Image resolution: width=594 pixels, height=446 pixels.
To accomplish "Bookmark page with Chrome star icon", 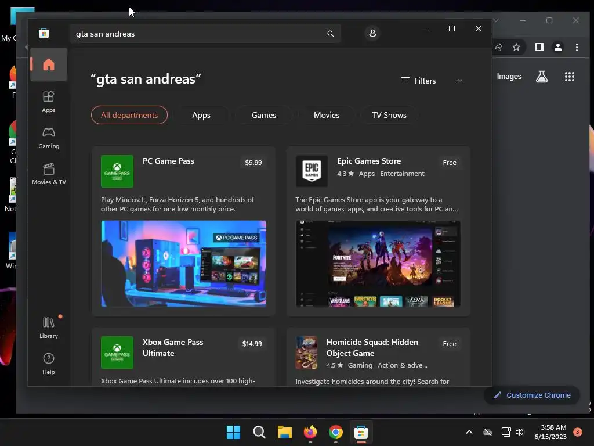I will [x=516, y=47].
